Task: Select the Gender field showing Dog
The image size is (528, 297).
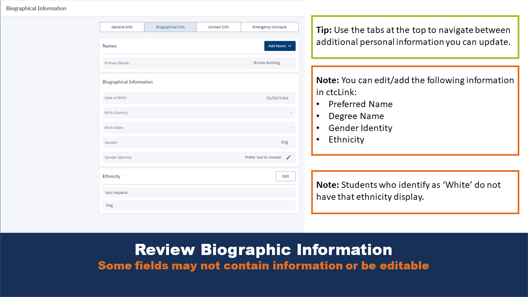Action: tap(199, 142)
